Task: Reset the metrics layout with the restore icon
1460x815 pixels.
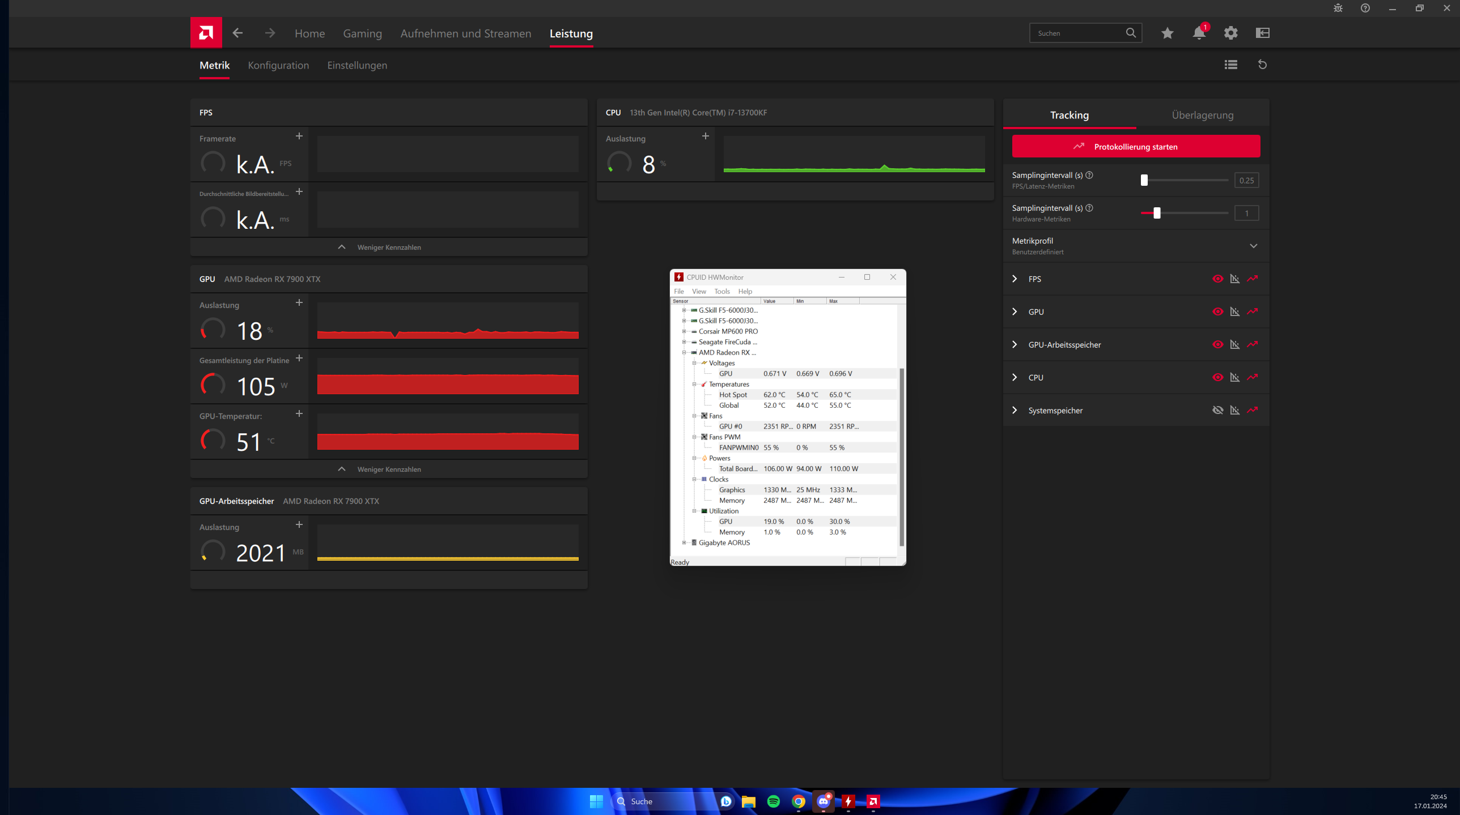Action: click(x=1263, y=65)
